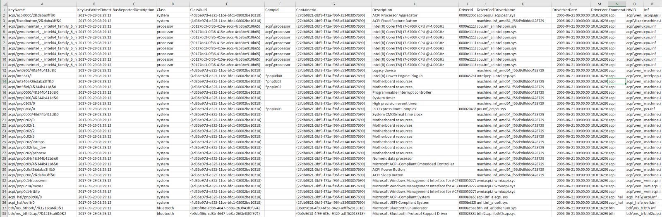Select the *pnp0a03 Compid cell
This screenshot has height=217, width=662.
coord(280,109)
